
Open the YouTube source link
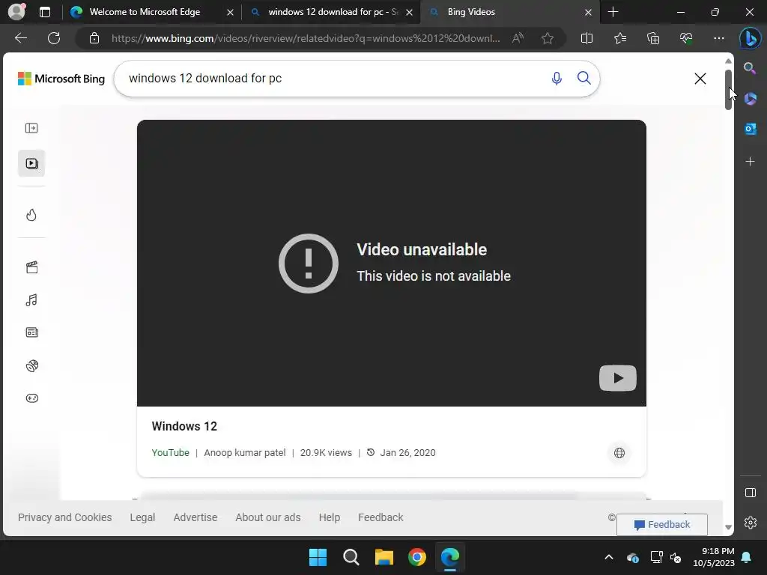tap(170, 453)
